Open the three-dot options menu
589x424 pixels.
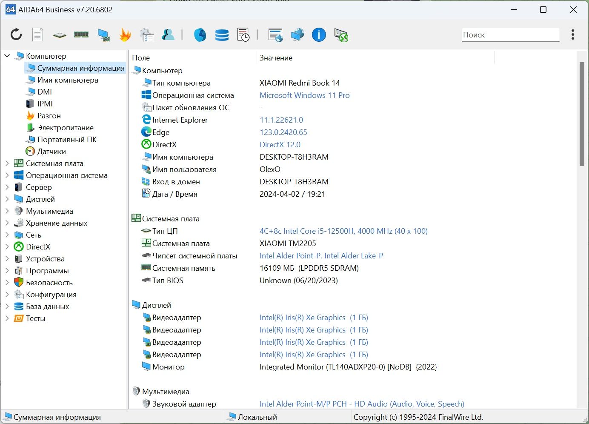pyautogui.click(x=573, y=34)
